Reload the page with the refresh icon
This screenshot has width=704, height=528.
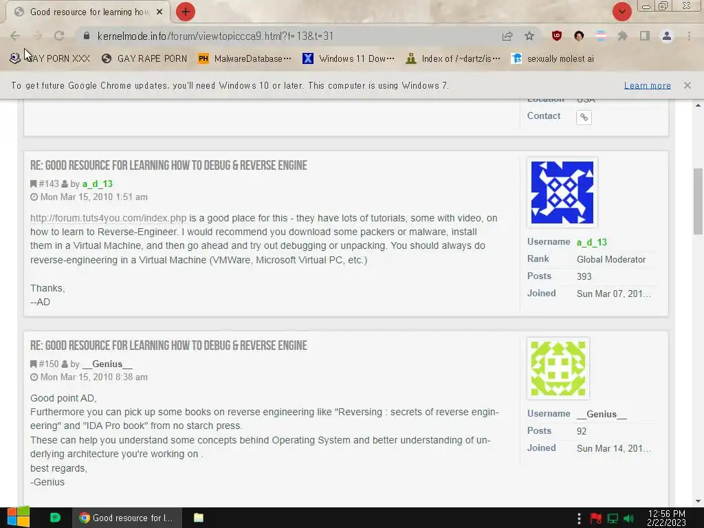click(x=59, y=36)
